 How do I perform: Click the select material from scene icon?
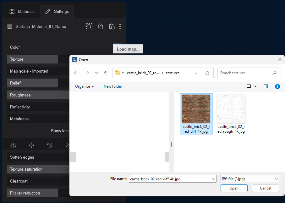pyautogui.click(x=89, y=26)
